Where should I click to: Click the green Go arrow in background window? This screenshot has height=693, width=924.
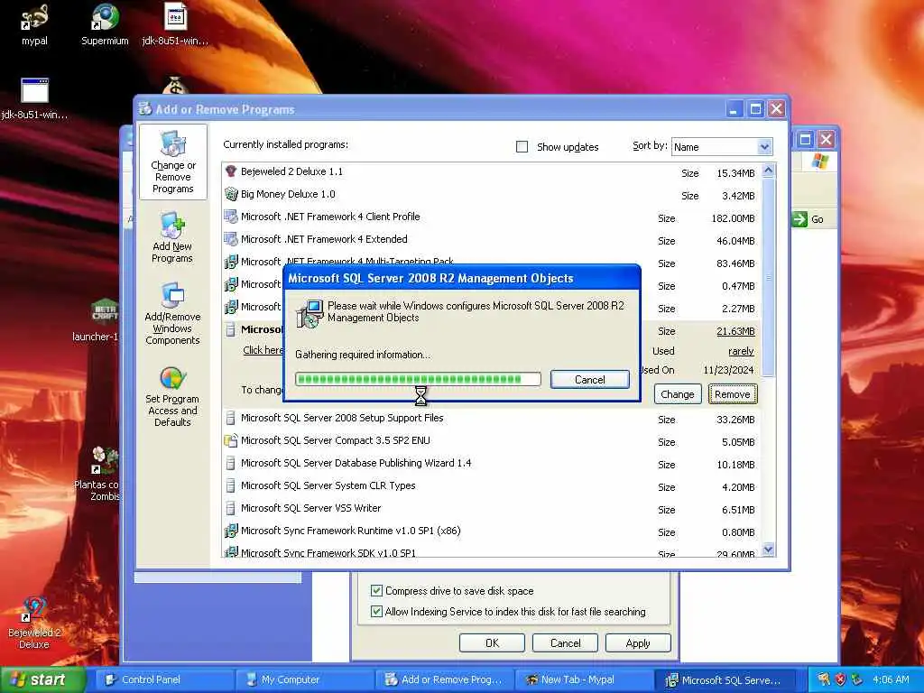coord(799,219)
